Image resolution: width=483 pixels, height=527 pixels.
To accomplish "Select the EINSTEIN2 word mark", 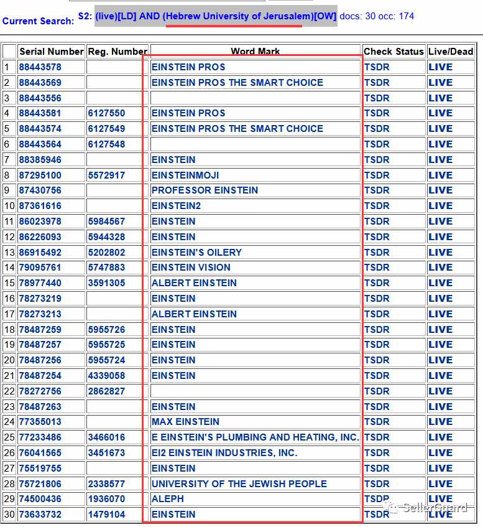I will 176,206.
